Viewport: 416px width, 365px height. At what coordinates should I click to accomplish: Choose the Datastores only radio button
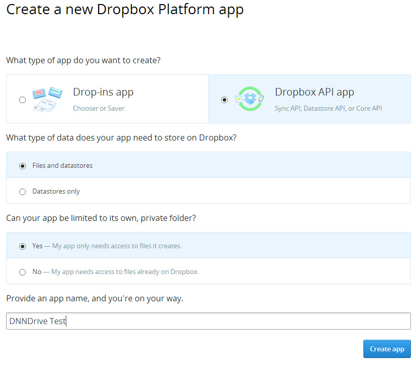coord(23,192)
